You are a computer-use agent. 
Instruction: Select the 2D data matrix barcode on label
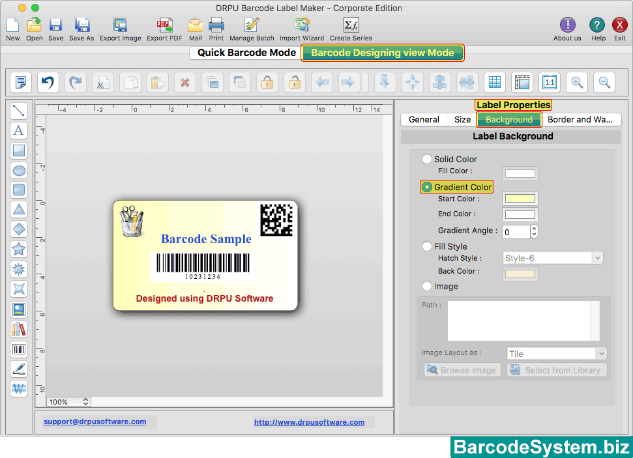click(x=276, y=220)
